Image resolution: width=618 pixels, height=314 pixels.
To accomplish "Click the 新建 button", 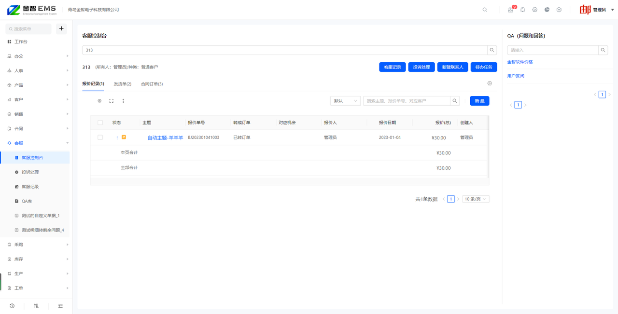I will 479,101.
